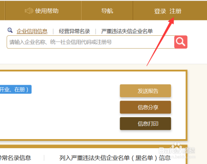Open the 异常名录信息 tab
This screenshot has height=164, width=207.
(x=15, y=158)
